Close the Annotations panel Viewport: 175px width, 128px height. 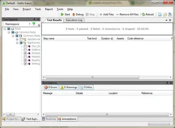[171, 83]
